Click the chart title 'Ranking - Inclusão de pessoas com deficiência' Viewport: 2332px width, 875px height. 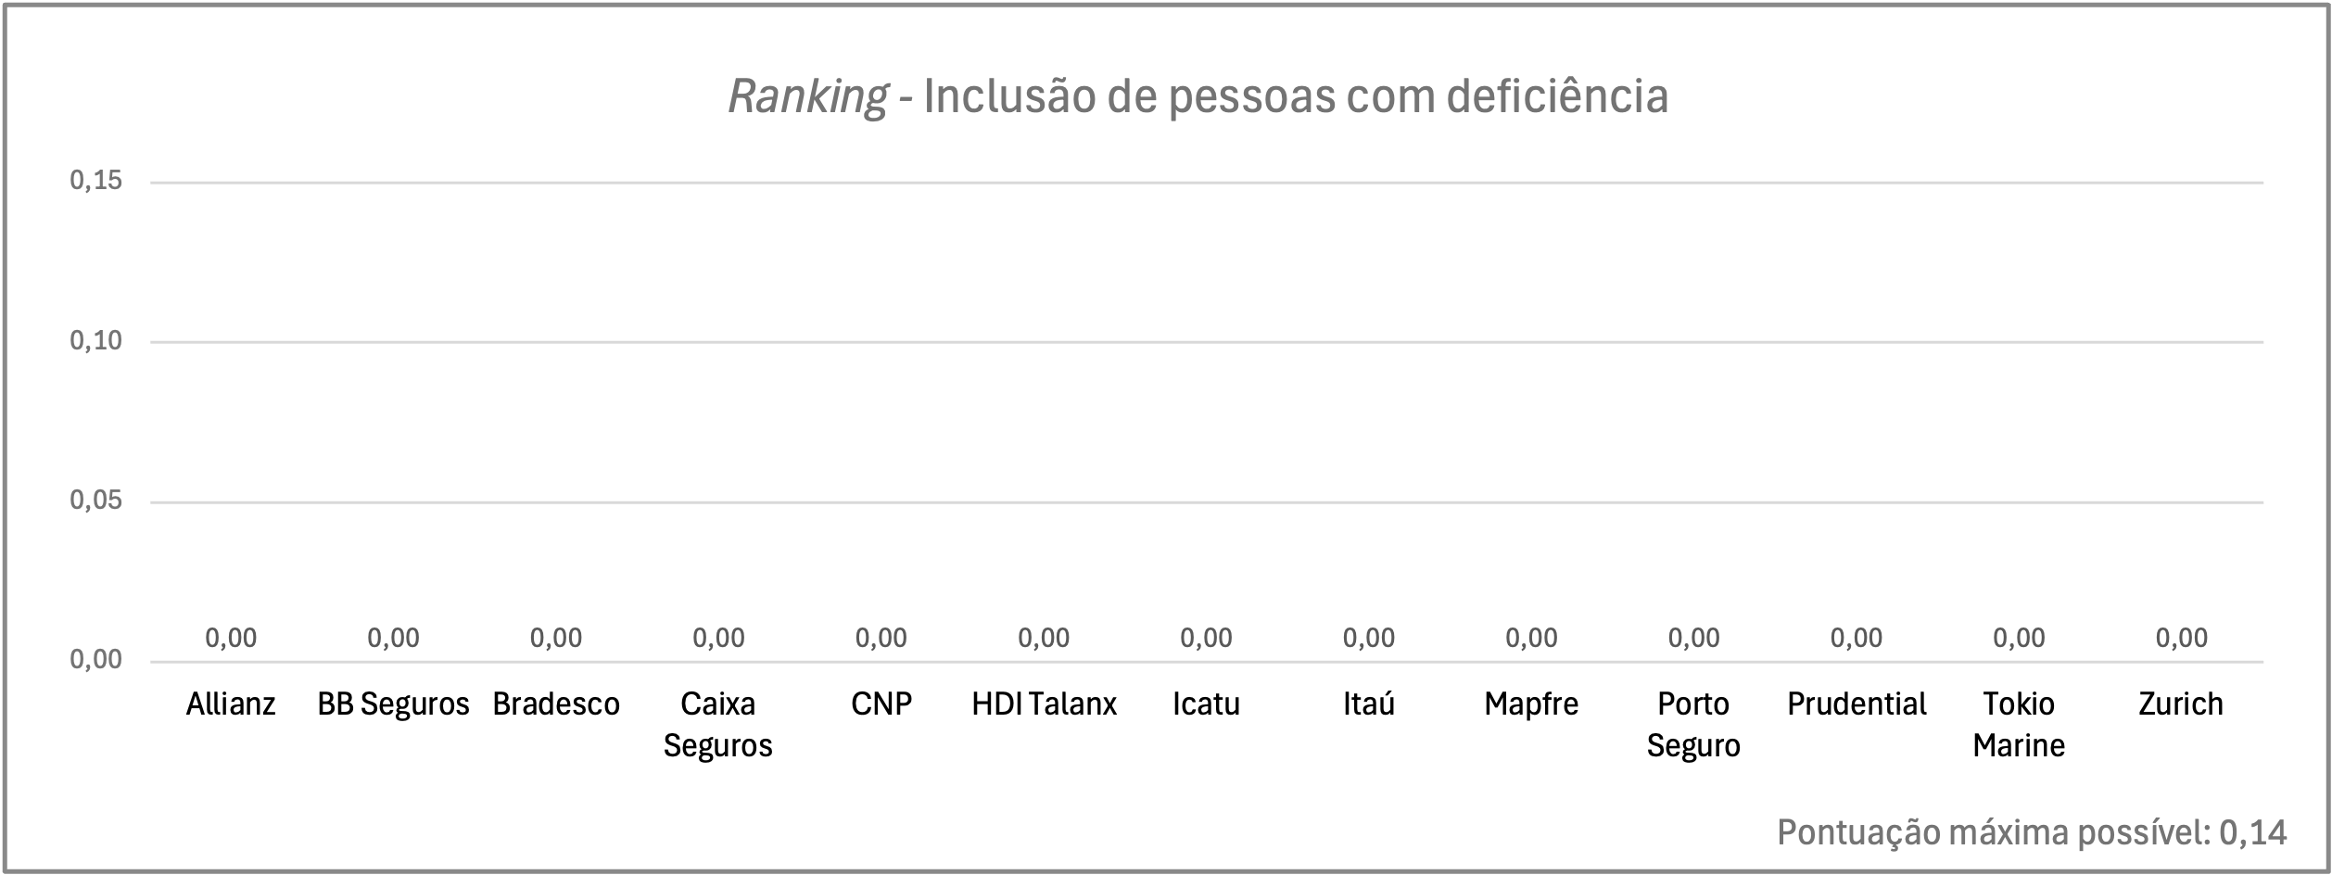pos(1198,97)
